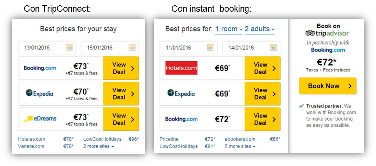Expand "2 more sites" list
Image resolution: width=376 pixels, height=166 pixels.
pos(99,146)
